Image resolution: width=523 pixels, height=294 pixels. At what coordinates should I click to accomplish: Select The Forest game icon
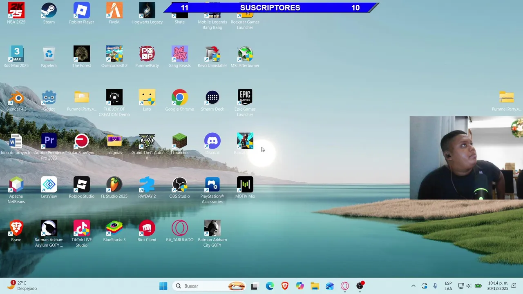[82, 54]
